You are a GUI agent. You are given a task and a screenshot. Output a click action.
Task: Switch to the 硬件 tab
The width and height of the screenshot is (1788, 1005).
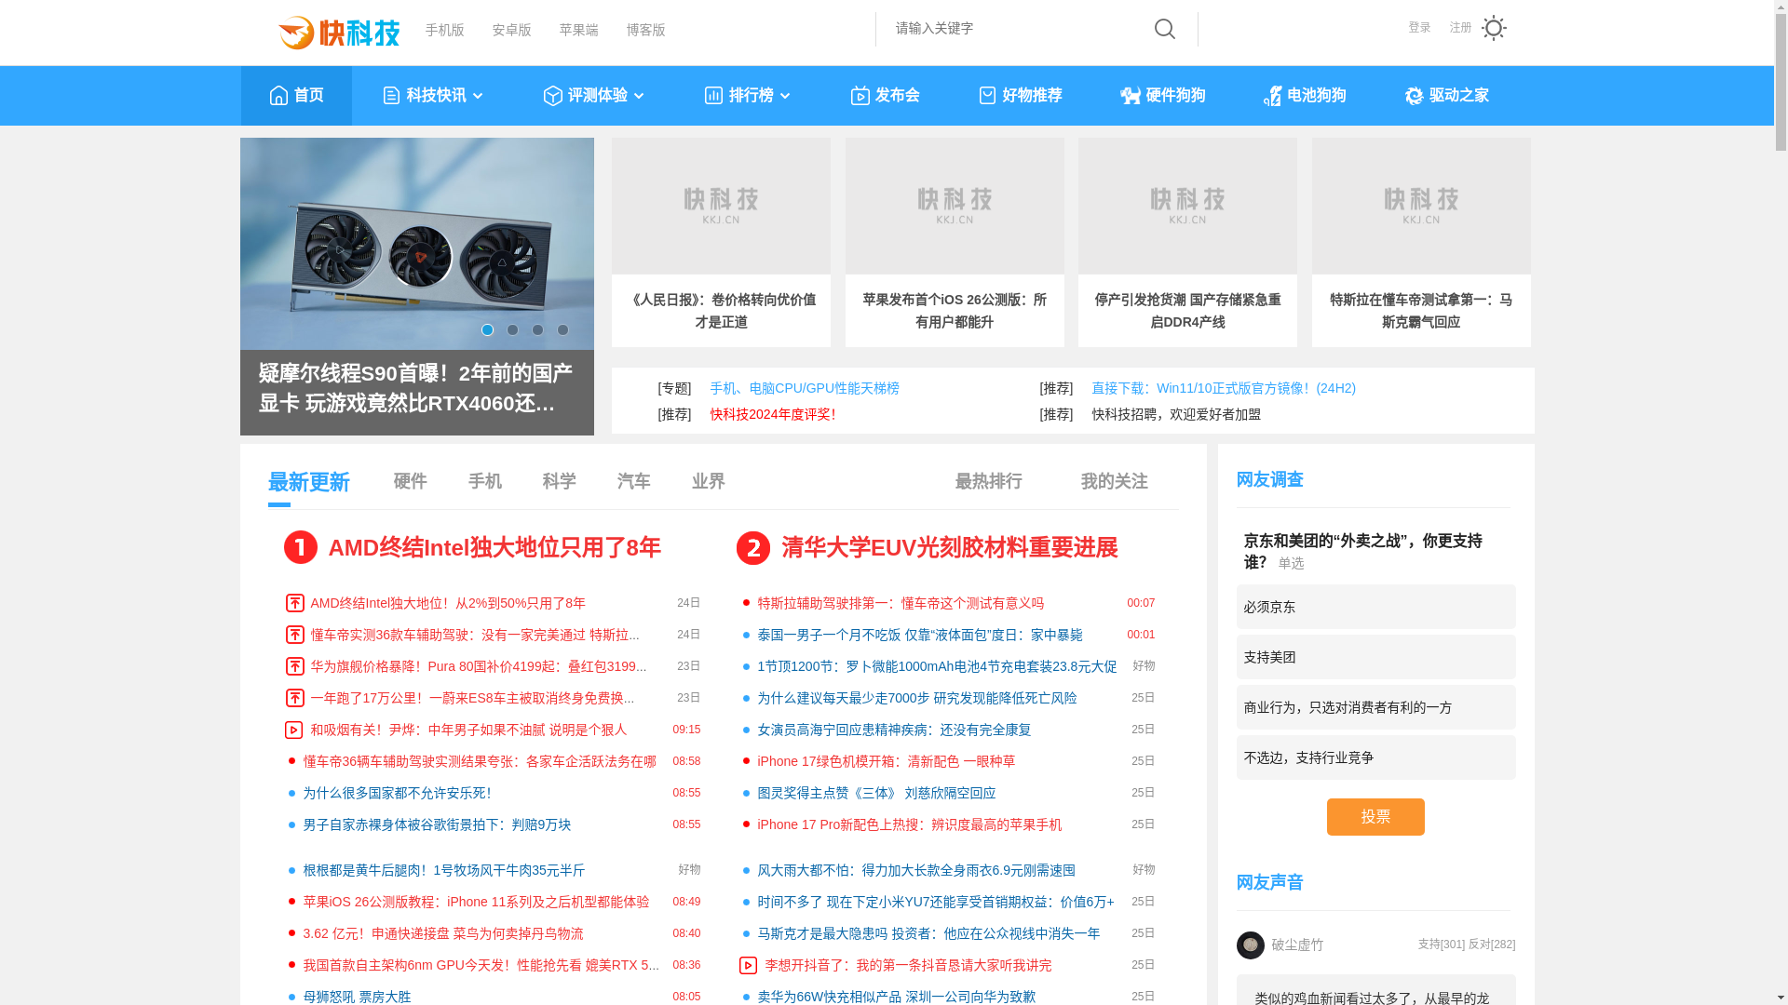pyautogui.click(x=410, y=481)
